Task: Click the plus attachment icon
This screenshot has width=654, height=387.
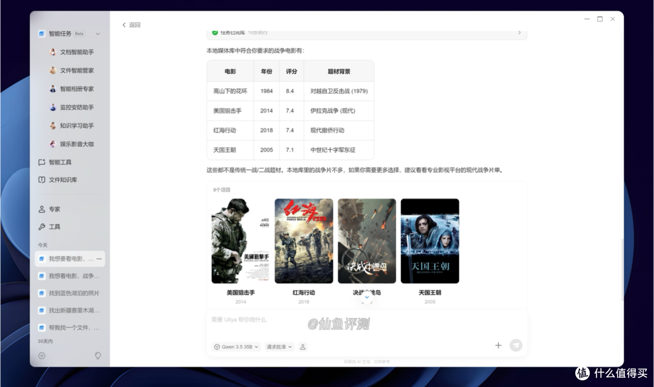Action: [x=498, y=345]
